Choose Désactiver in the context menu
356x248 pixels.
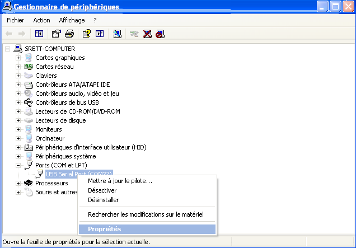(147, 190)
